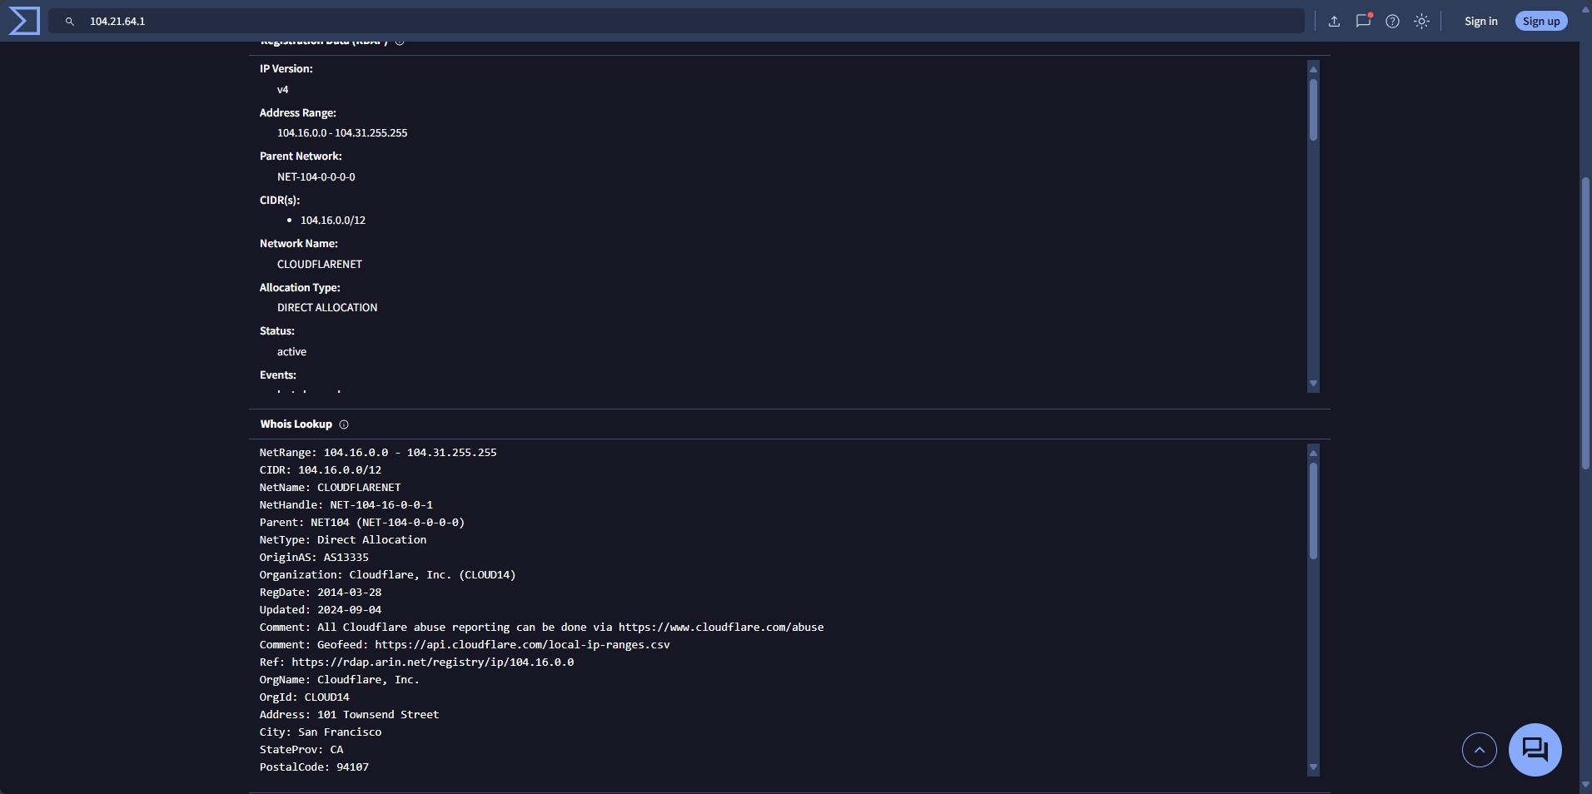1592x794 pixels.
Task: Click the info icon beside Registration Data heading
Action: click(x=400, y=42)
